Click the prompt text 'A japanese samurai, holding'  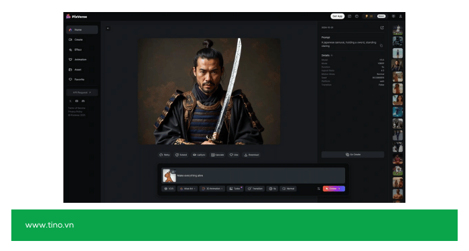(338, 42)
